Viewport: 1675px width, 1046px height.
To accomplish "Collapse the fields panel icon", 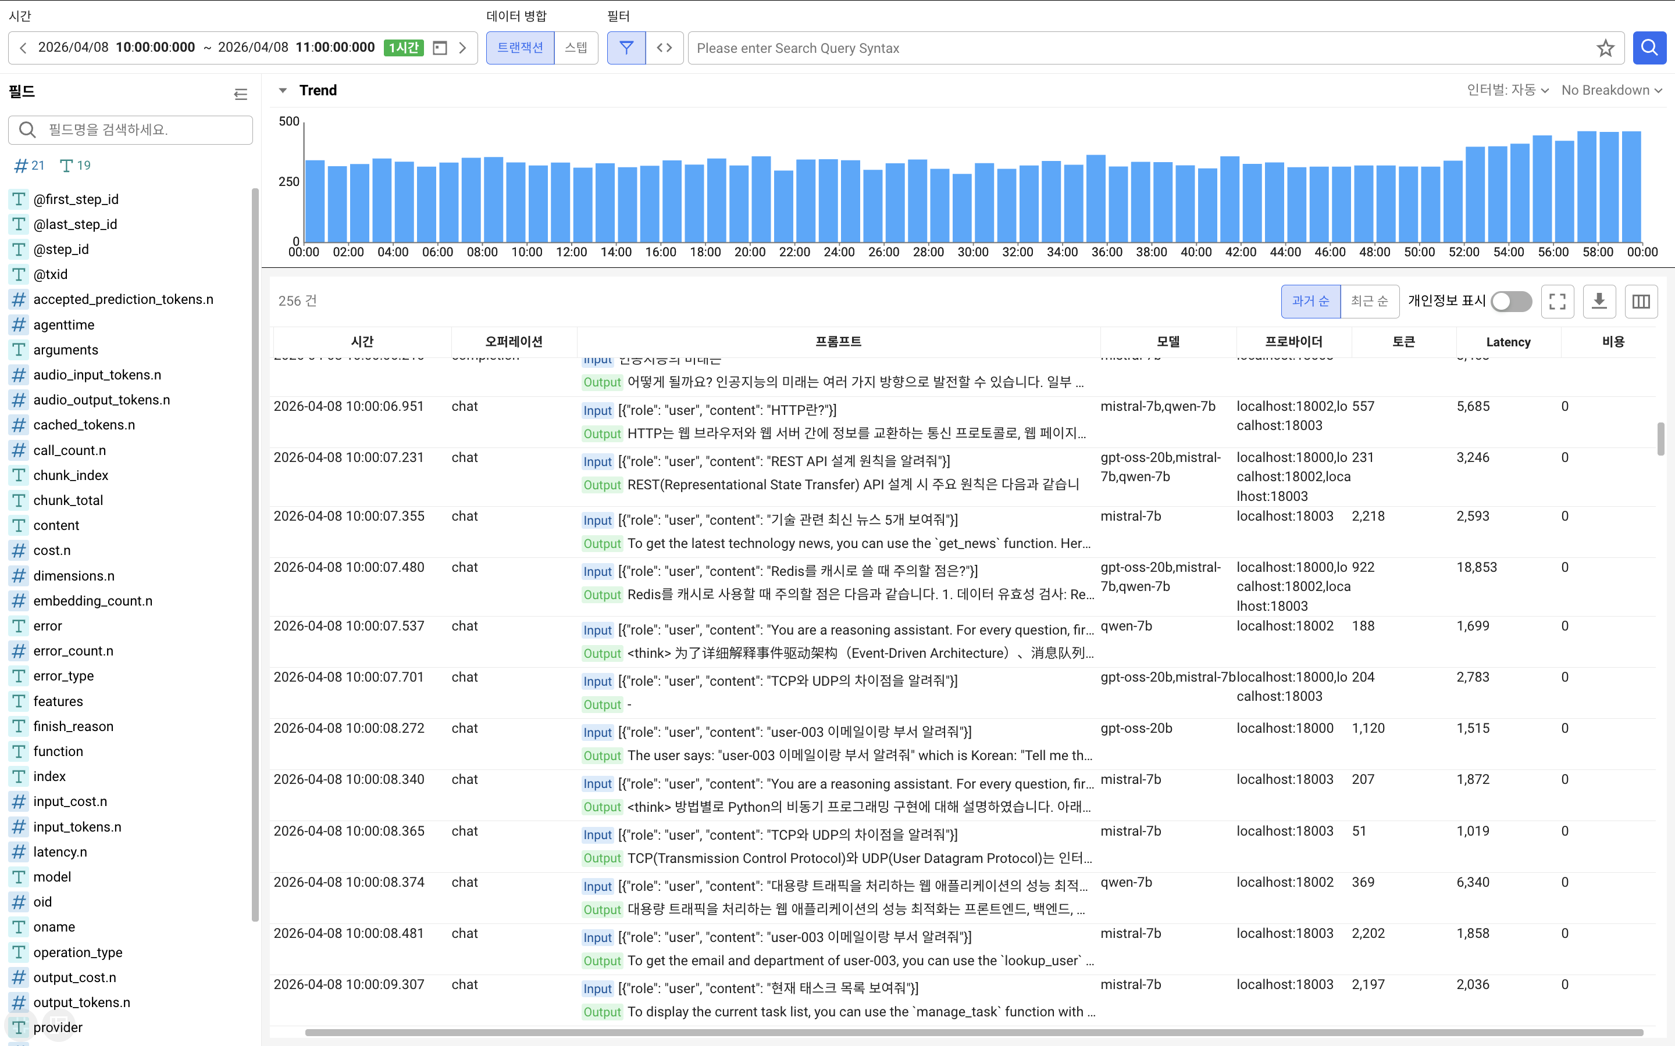I will coord(240,94).
